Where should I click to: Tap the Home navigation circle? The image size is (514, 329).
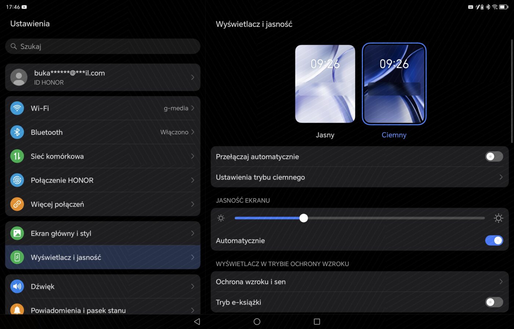click(257, 322)
